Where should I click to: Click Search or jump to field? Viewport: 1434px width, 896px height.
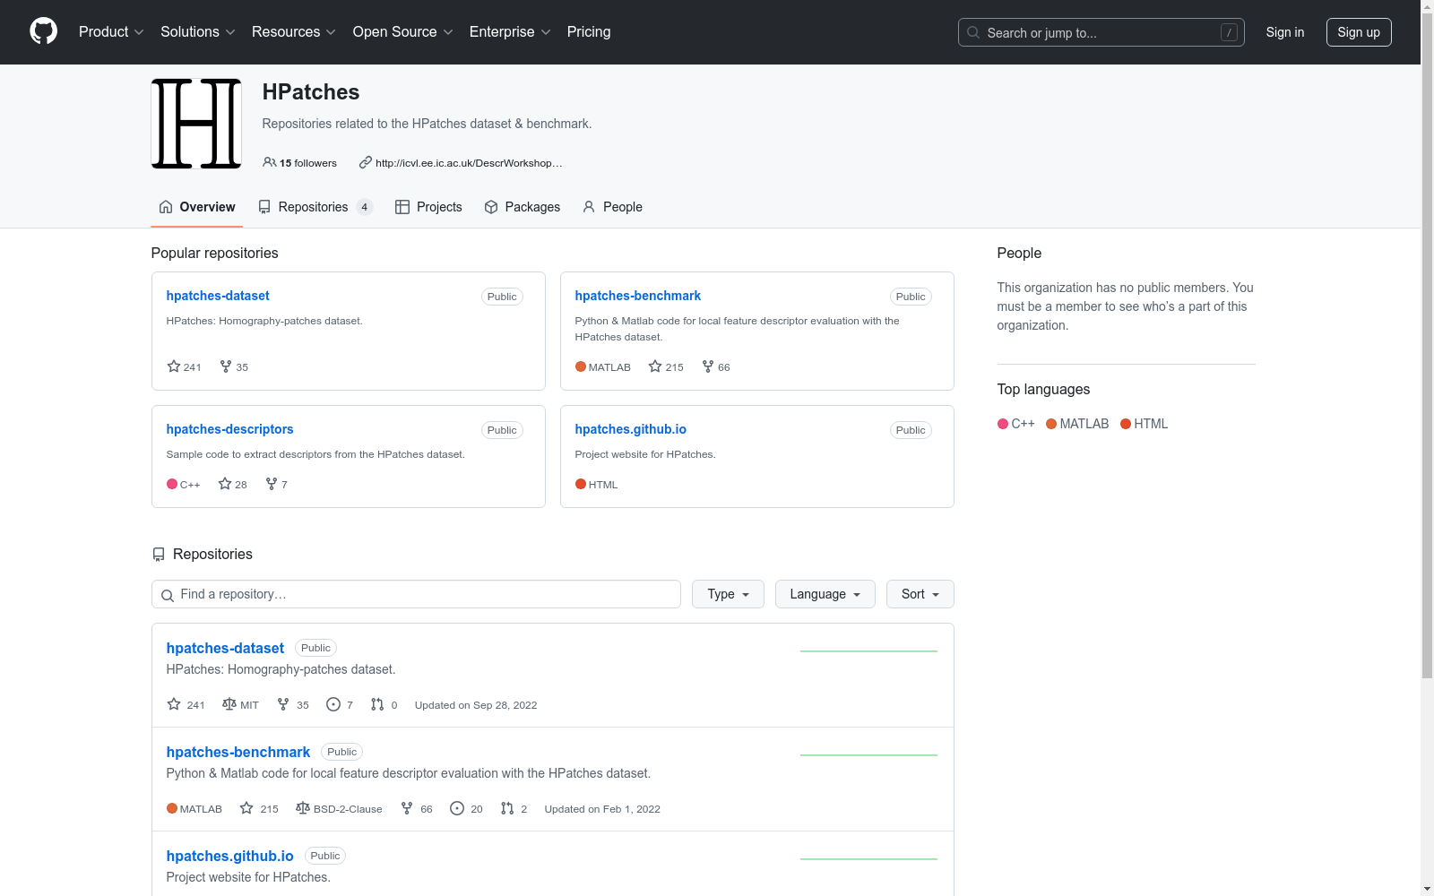[x=1101, y=32]
